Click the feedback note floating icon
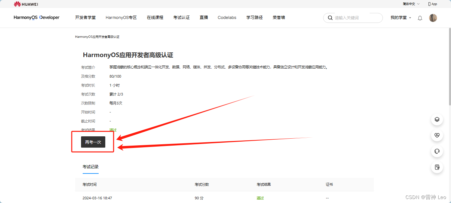451x203 pixels. coord(437,167)
